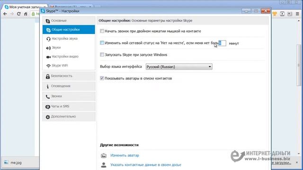The width and height of the screenshot is (303, 170).
Task: Enable Запускать Skype при запуске Windows
Action: pyautogui.click(x=102, y=55)
